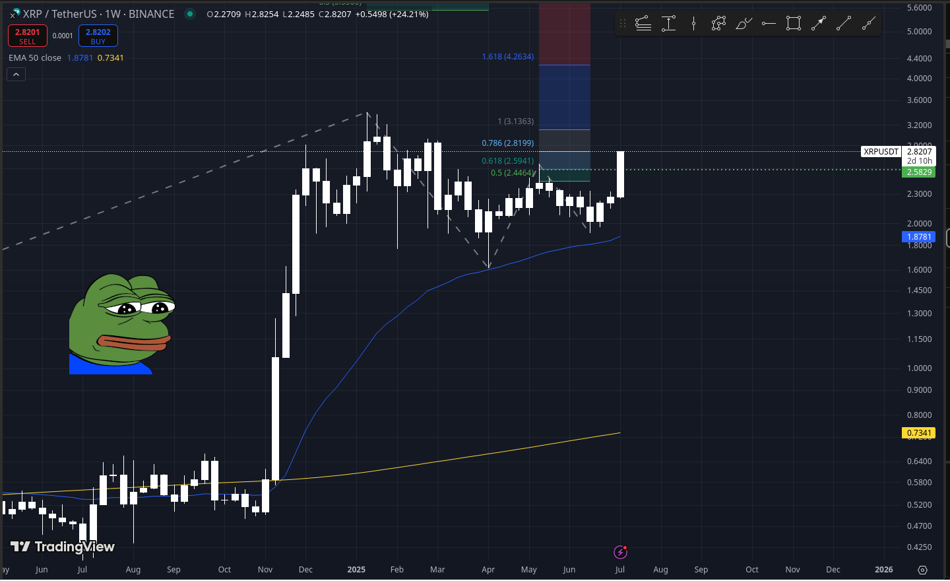Select the brush drawing tool
Screen dimensions: 950x581
click(744, 24)
